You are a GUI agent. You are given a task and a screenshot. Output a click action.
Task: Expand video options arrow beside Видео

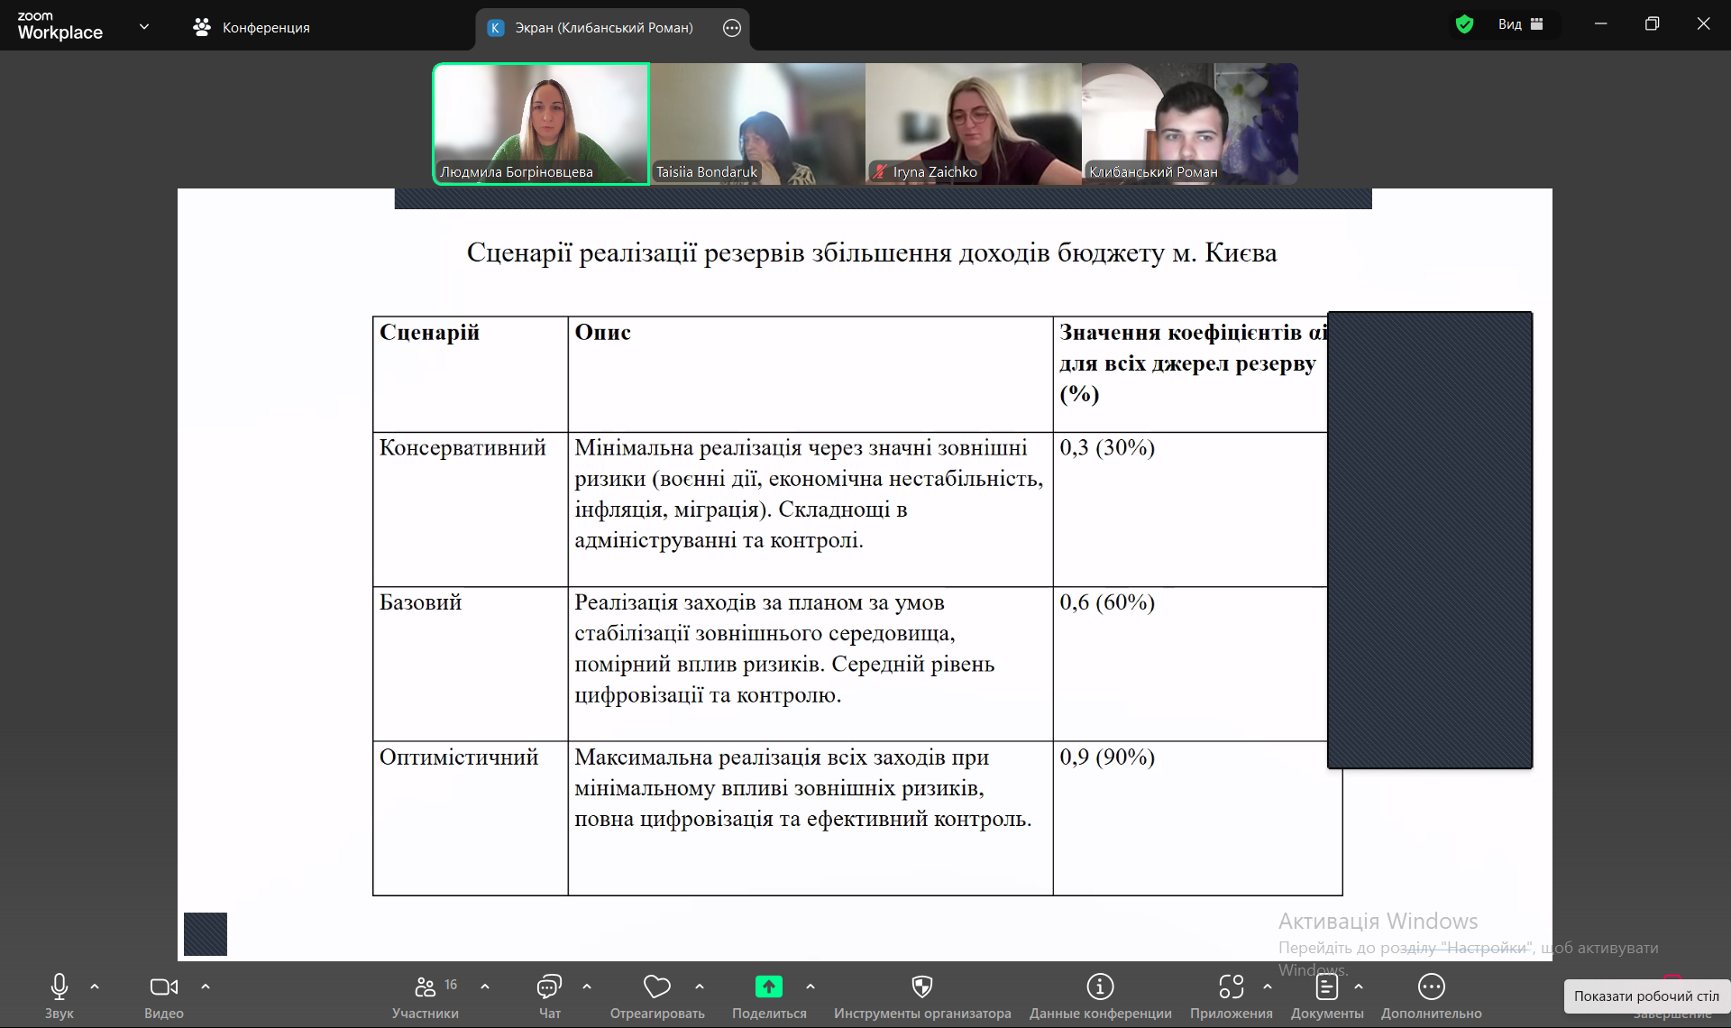(x=206, y=987)
